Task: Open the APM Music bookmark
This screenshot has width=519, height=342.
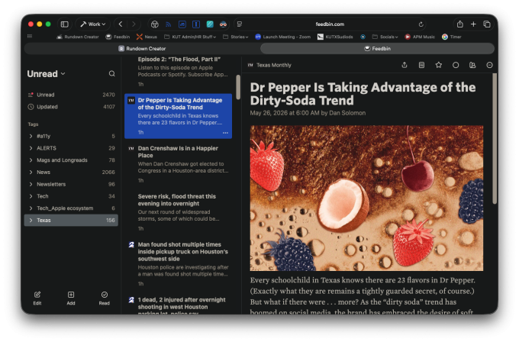Action: pos(420,37)
